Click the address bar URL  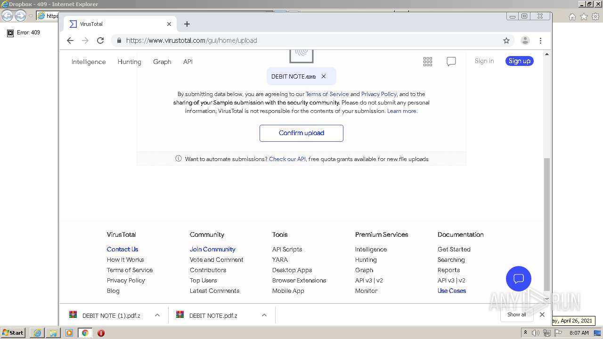(192, 40)
